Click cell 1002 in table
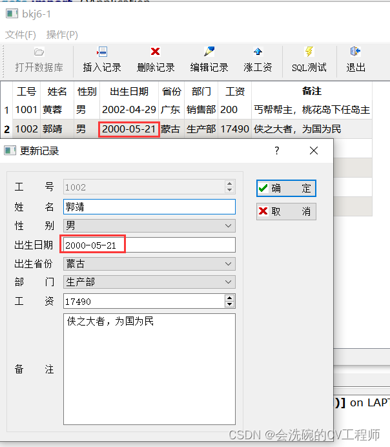The height and width of the screenshot is (447, 390). click(26, 129)
